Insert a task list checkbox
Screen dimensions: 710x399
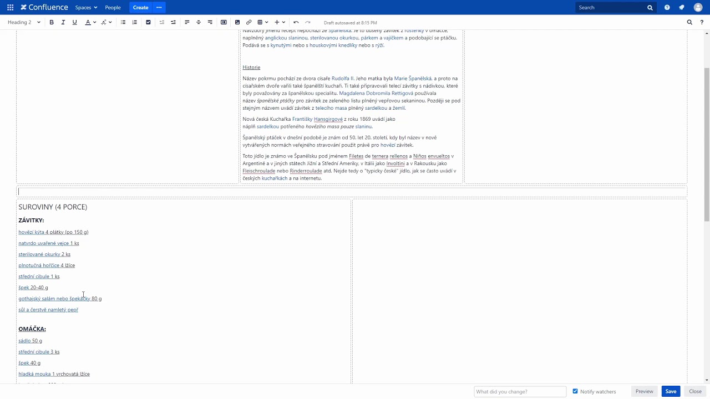148,22
